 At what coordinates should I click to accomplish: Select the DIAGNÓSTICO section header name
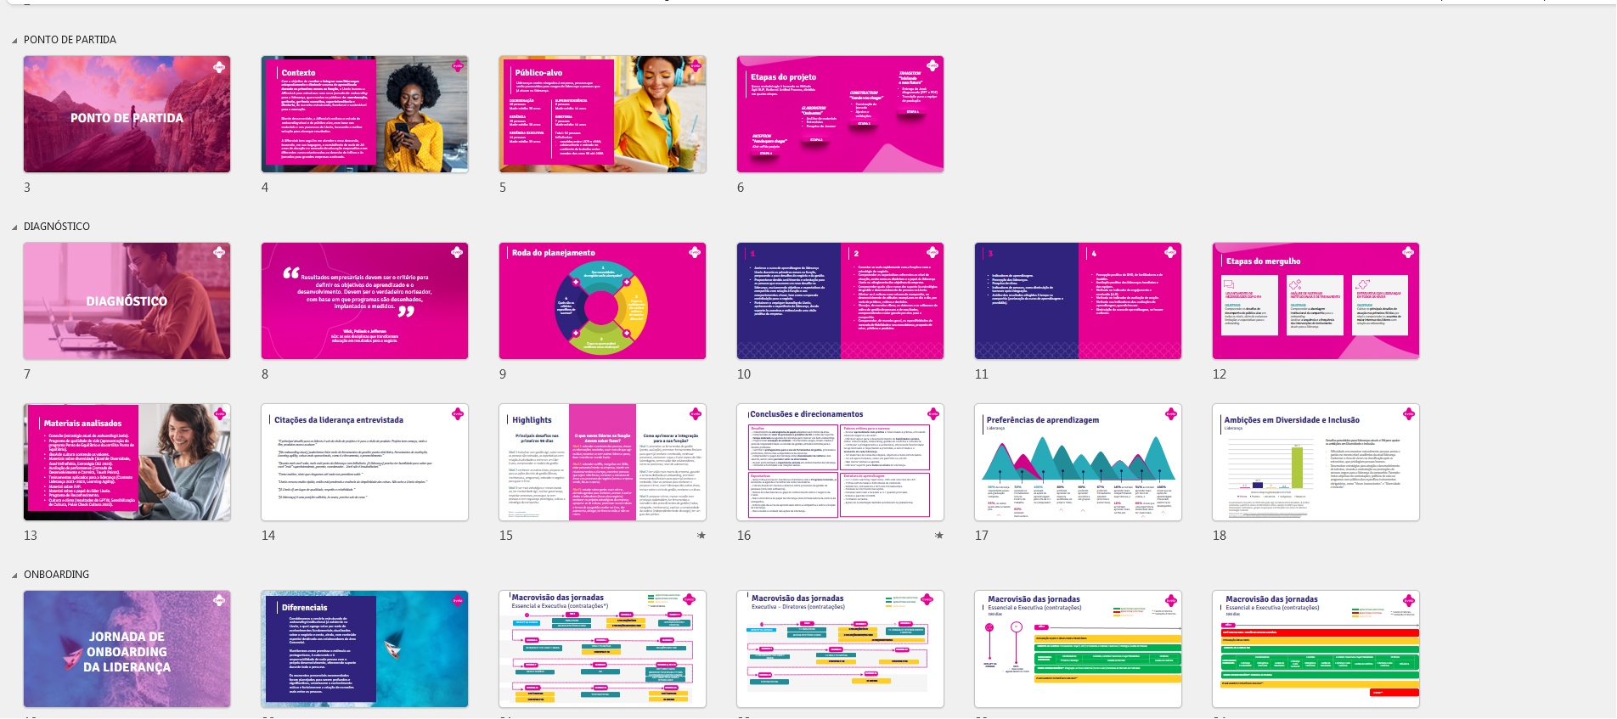57,227
